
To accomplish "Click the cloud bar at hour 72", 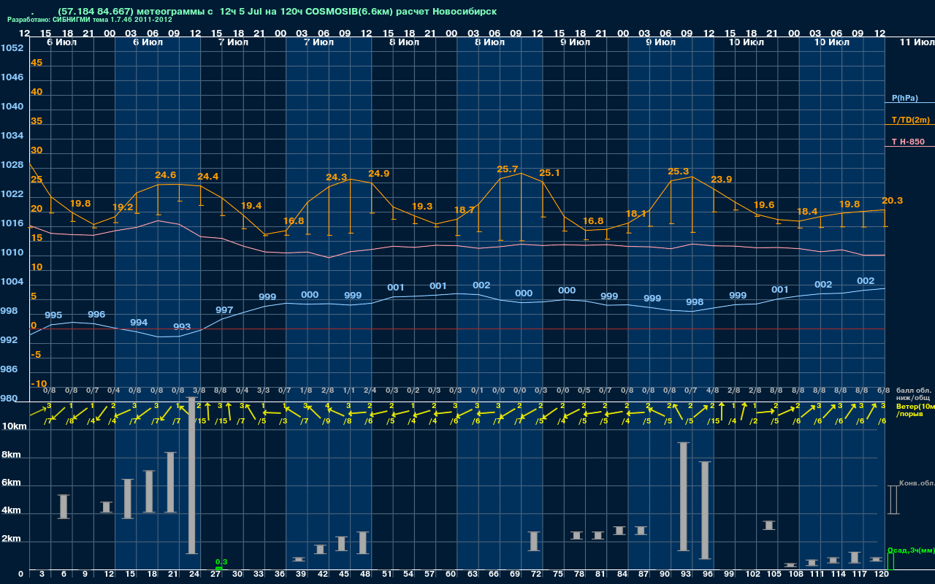I will [x=534, y=541].
